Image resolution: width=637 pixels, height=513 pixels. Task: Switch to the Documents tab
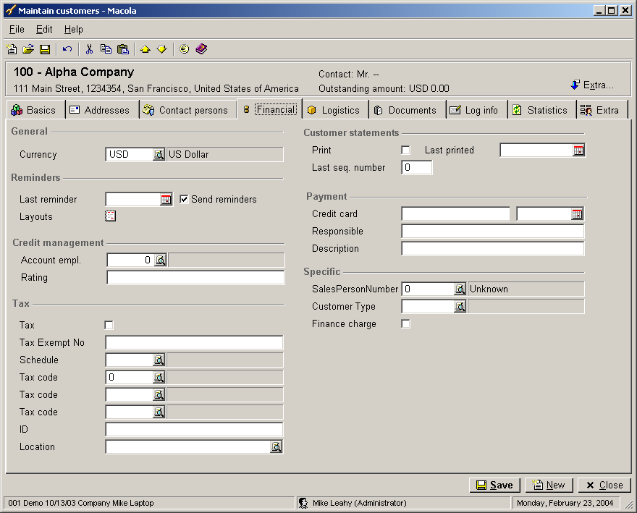click(x=408, y=110)
